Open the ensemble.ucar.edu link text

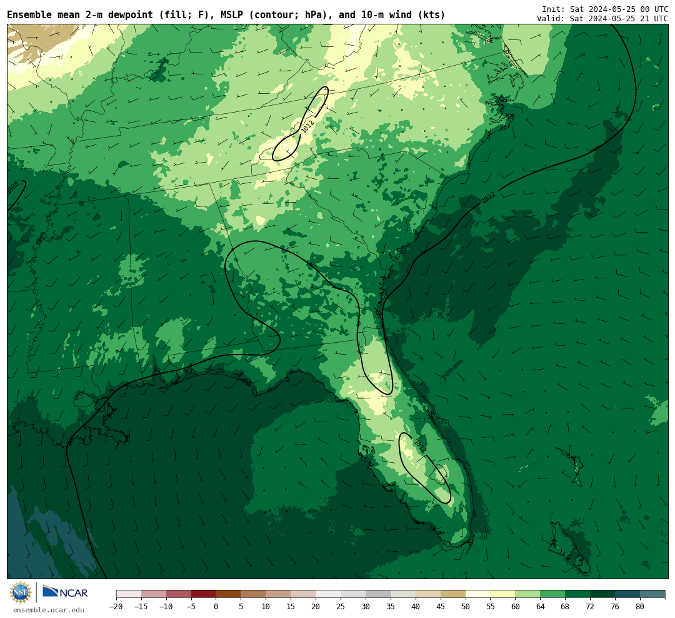click(49, 610)
